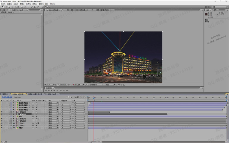
Task: Open the active camera dropdown in viewer
Action: pos(96,85)
